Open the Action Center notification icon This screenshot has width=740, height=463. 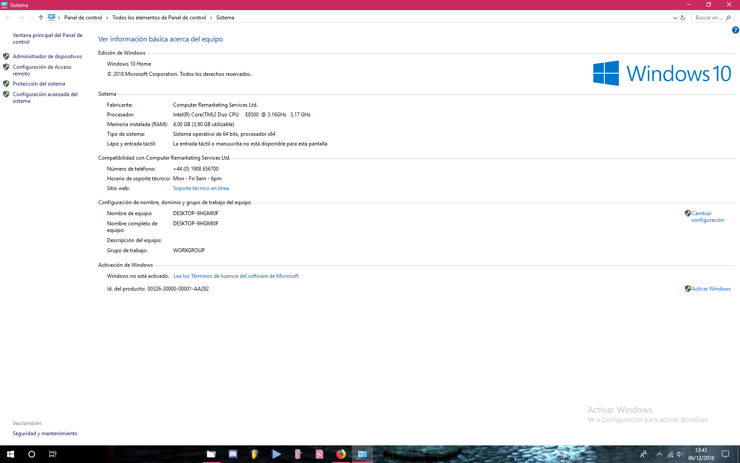click(x=725, y=454)
